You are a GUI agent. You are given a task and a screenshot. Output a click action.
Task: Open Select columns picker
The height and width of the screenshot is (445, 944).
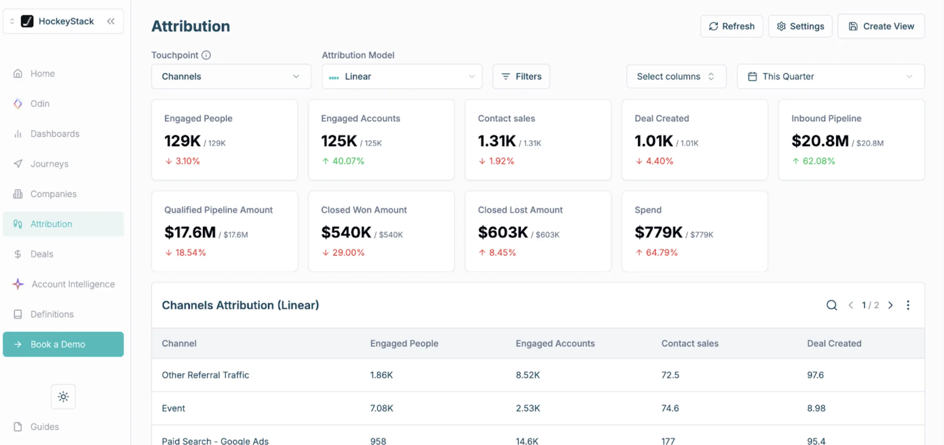pos(676,76)
